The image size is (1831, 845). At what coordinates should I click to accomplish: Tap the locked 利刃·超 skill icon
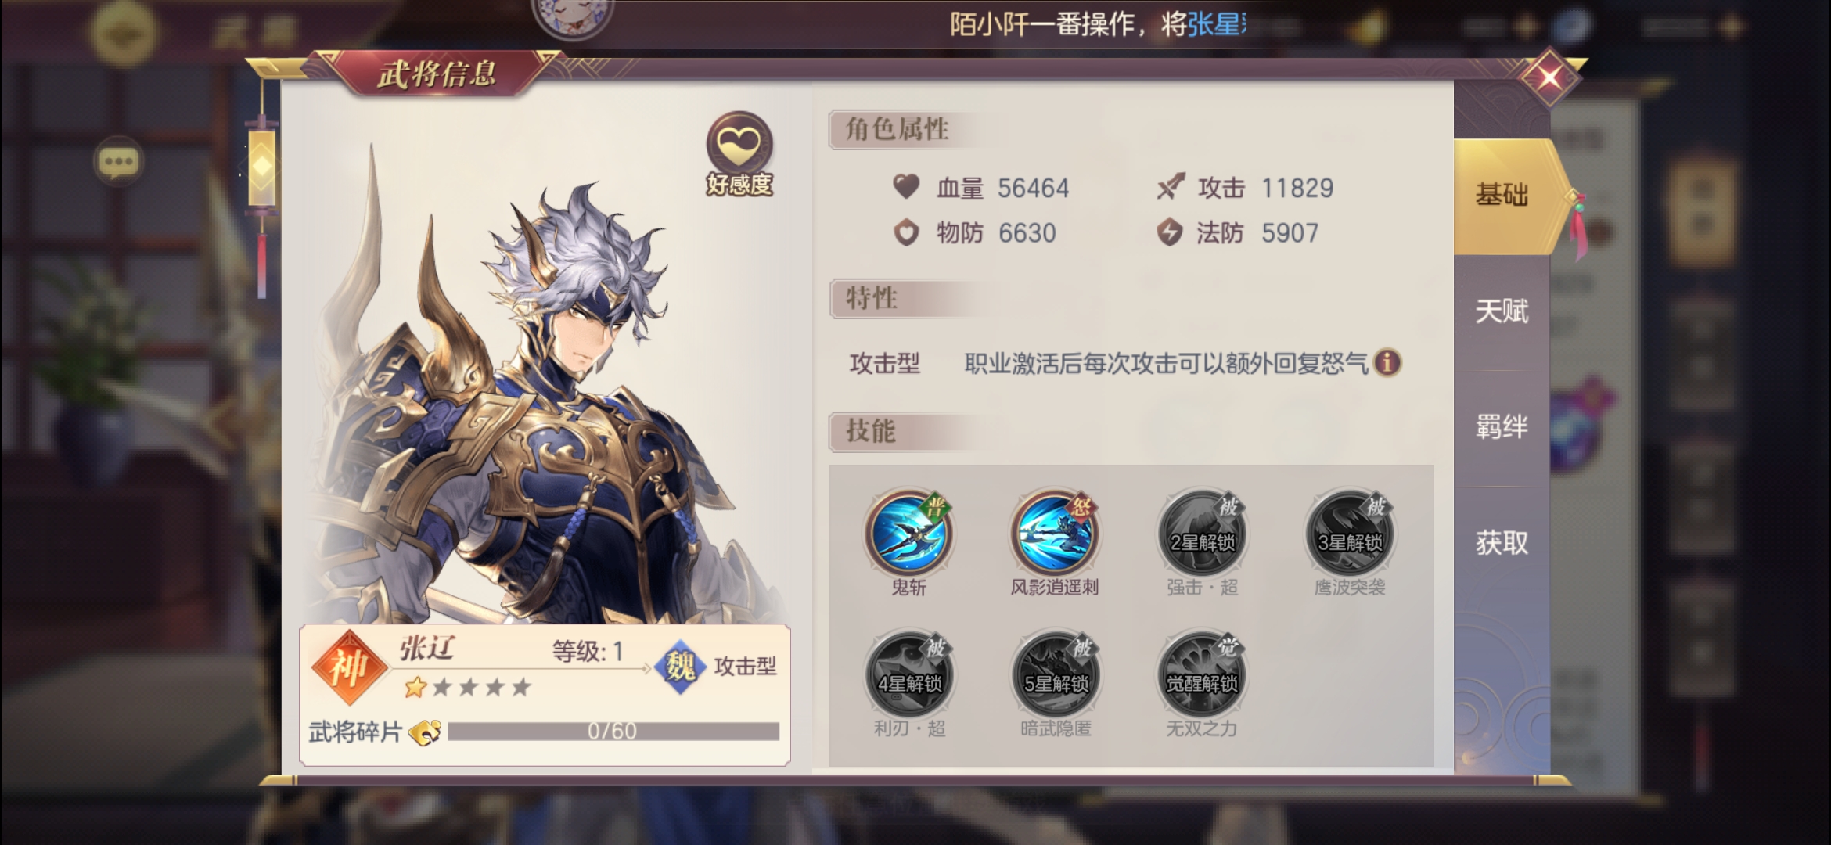tap(908, 674)
